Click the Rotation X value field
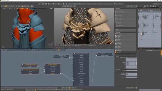The image size is (162, 91). (131, 59)
